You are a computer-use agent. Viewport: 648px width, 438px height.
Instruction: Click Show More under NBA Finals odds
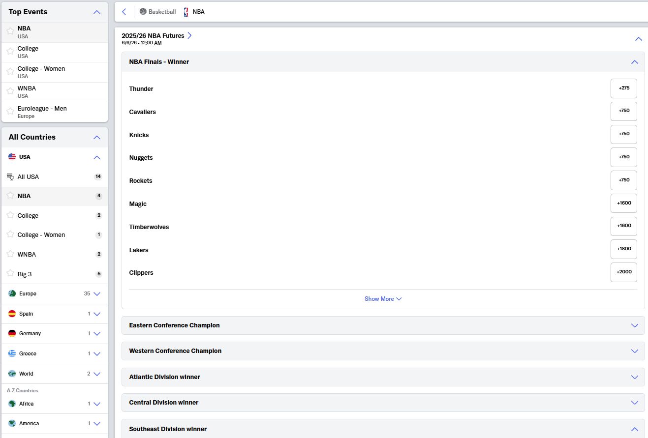(383, 299)
